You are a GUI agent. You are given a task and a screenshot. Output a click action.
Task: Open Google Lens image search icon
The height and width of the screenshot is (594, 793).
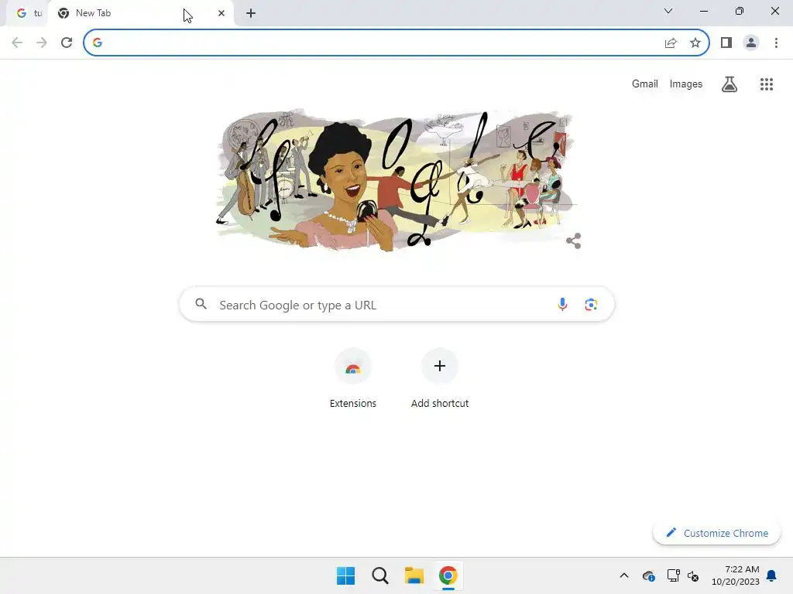(591, 305)
